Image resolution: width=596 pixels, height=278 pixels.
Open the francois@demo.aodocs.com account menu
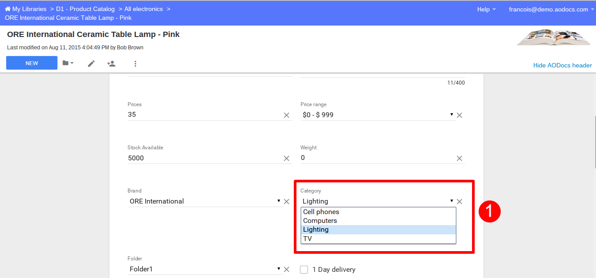[551, 9]
